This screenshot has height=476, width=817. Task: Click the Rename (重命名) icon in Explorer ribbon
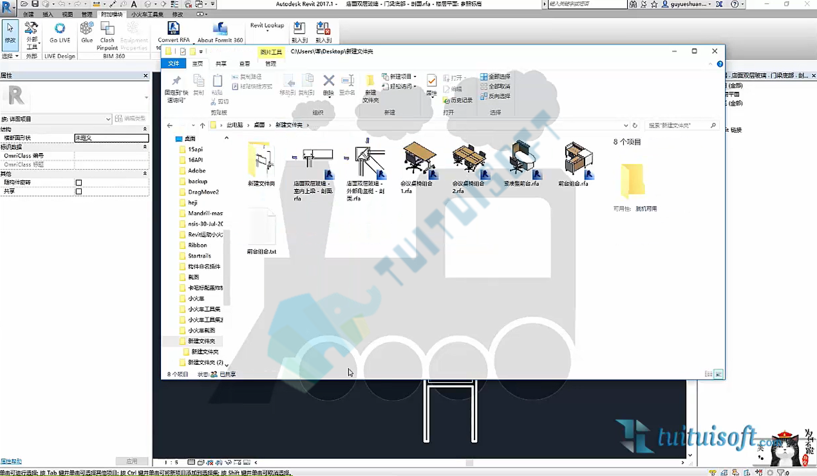click(x=348, y=84)
